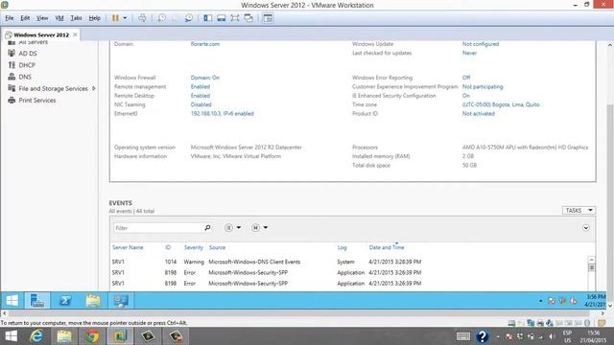The width and height of the screenshot is (614, 345).
Task: Expand File and Storage Services arrow
Action: pyautogui.click(x=94, y=88)
